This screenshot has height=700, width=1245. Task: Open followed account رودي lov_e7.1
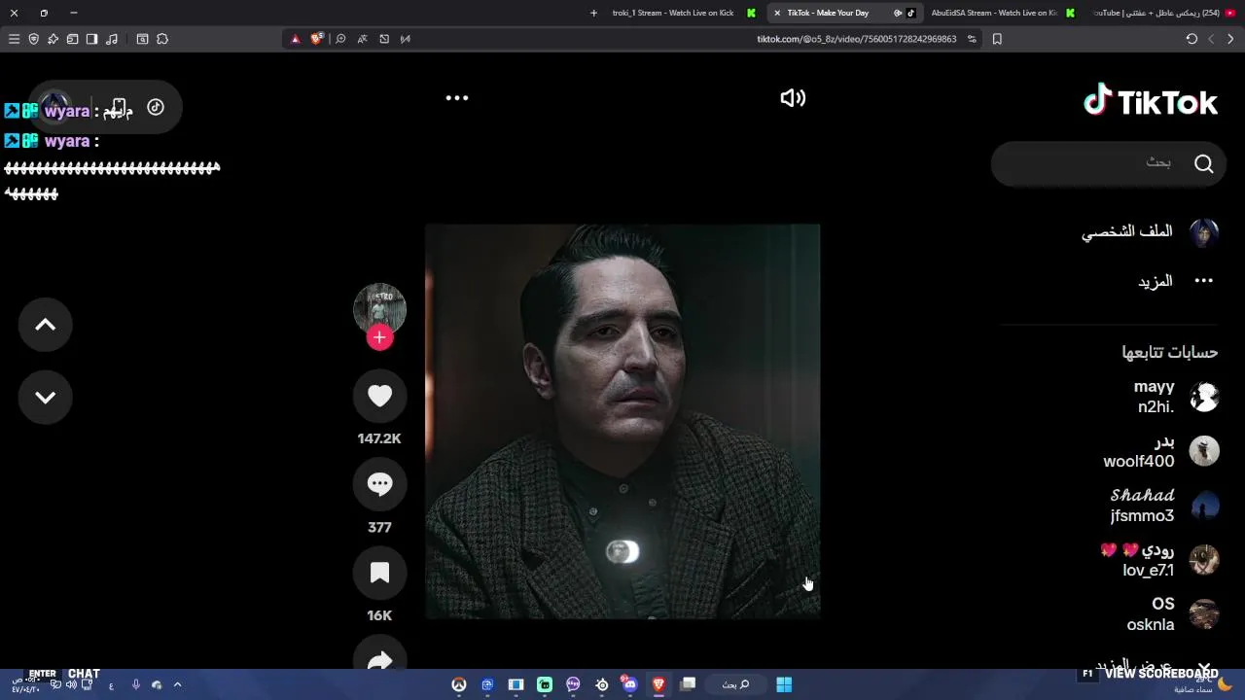coord(1159,560)
